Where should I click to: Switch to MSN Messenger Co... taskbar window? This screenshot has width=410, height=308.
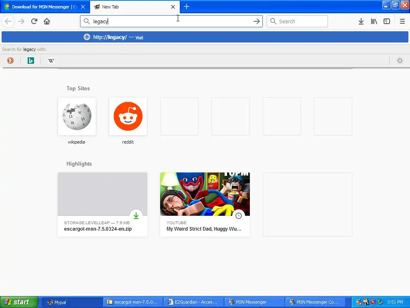(x=315, y=302)
